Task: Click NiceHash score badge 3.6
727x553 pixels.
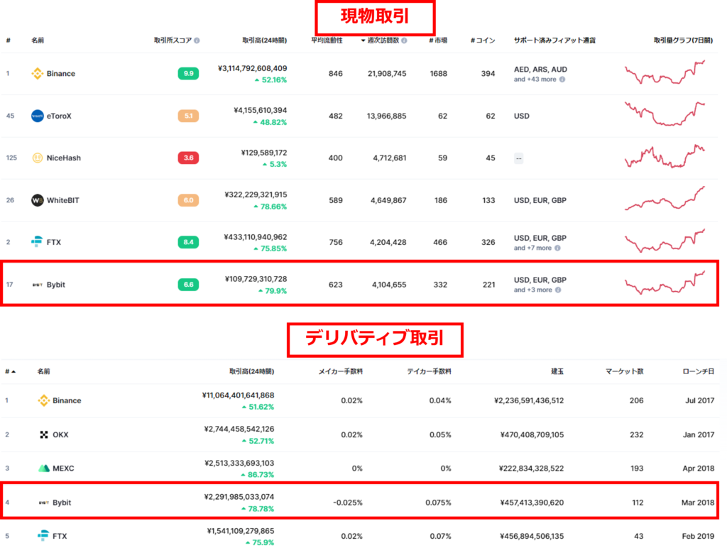Action: [x=188, y=158]
